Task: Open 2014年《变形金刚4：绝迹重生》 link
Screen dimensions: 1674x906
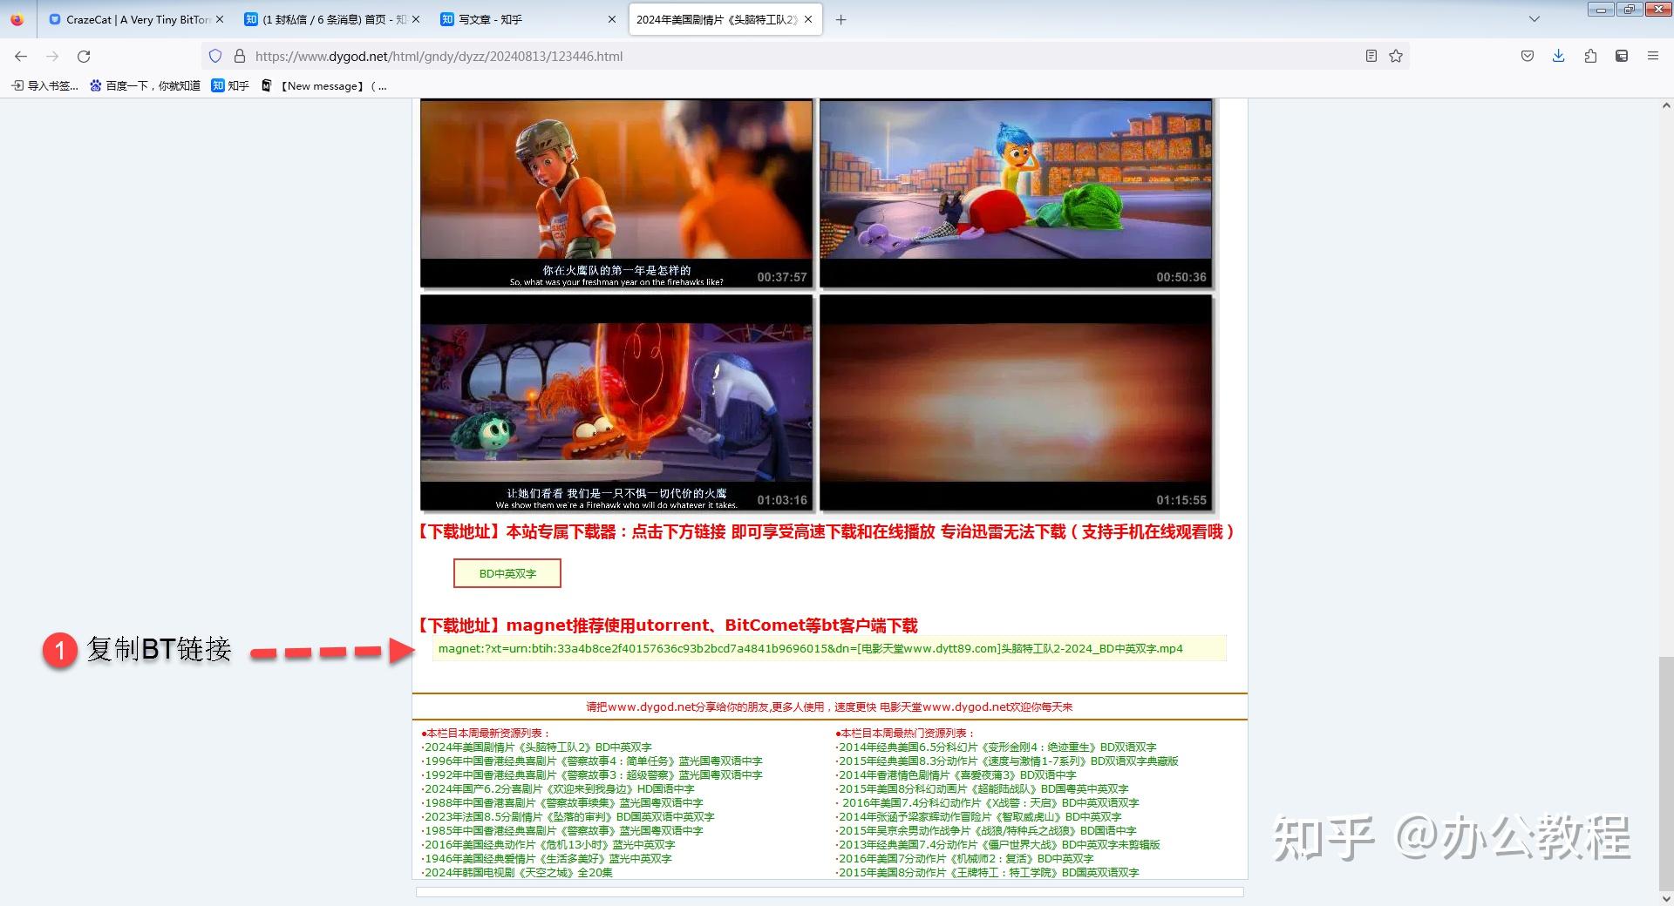Action: coord(997,747)
